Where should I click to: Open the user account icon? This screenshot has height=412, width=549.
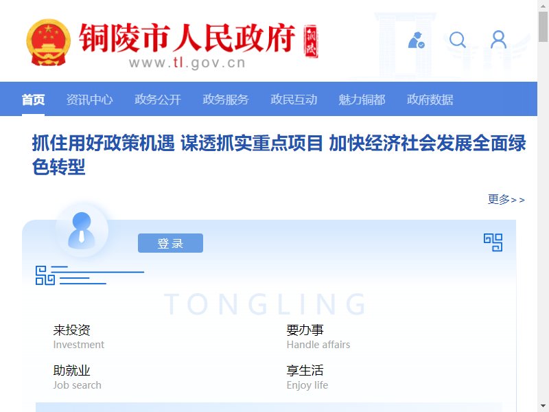(x=498, y=39)
